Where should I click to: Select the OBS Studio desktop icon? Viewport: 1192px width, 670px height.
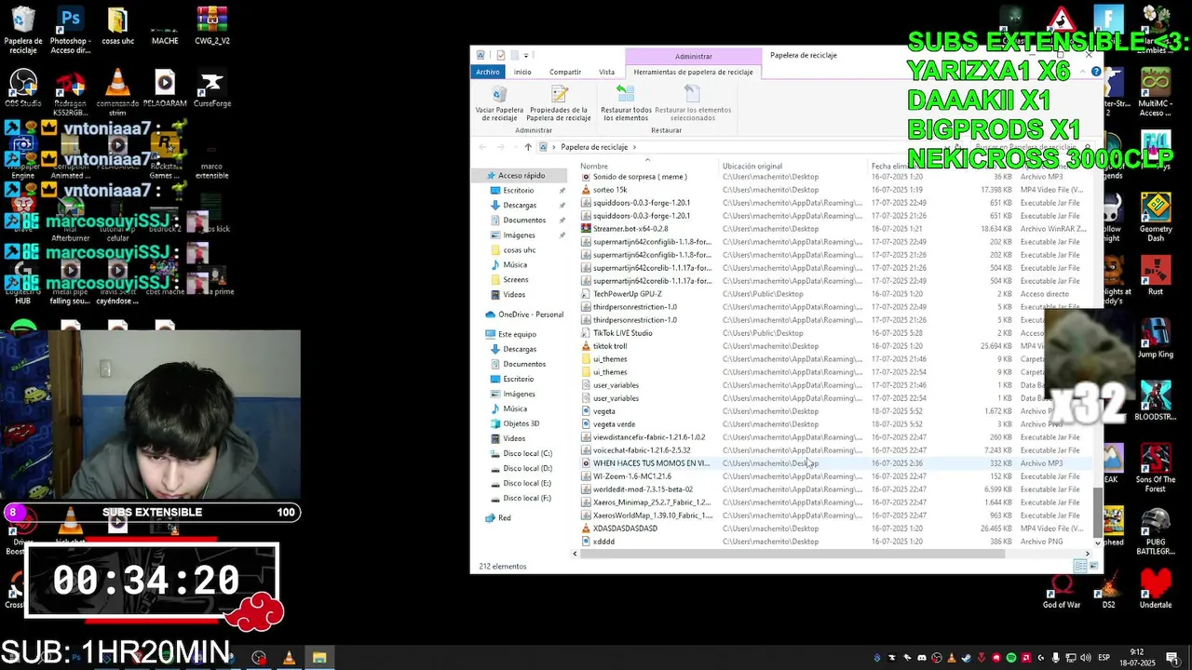pos(23,88)
